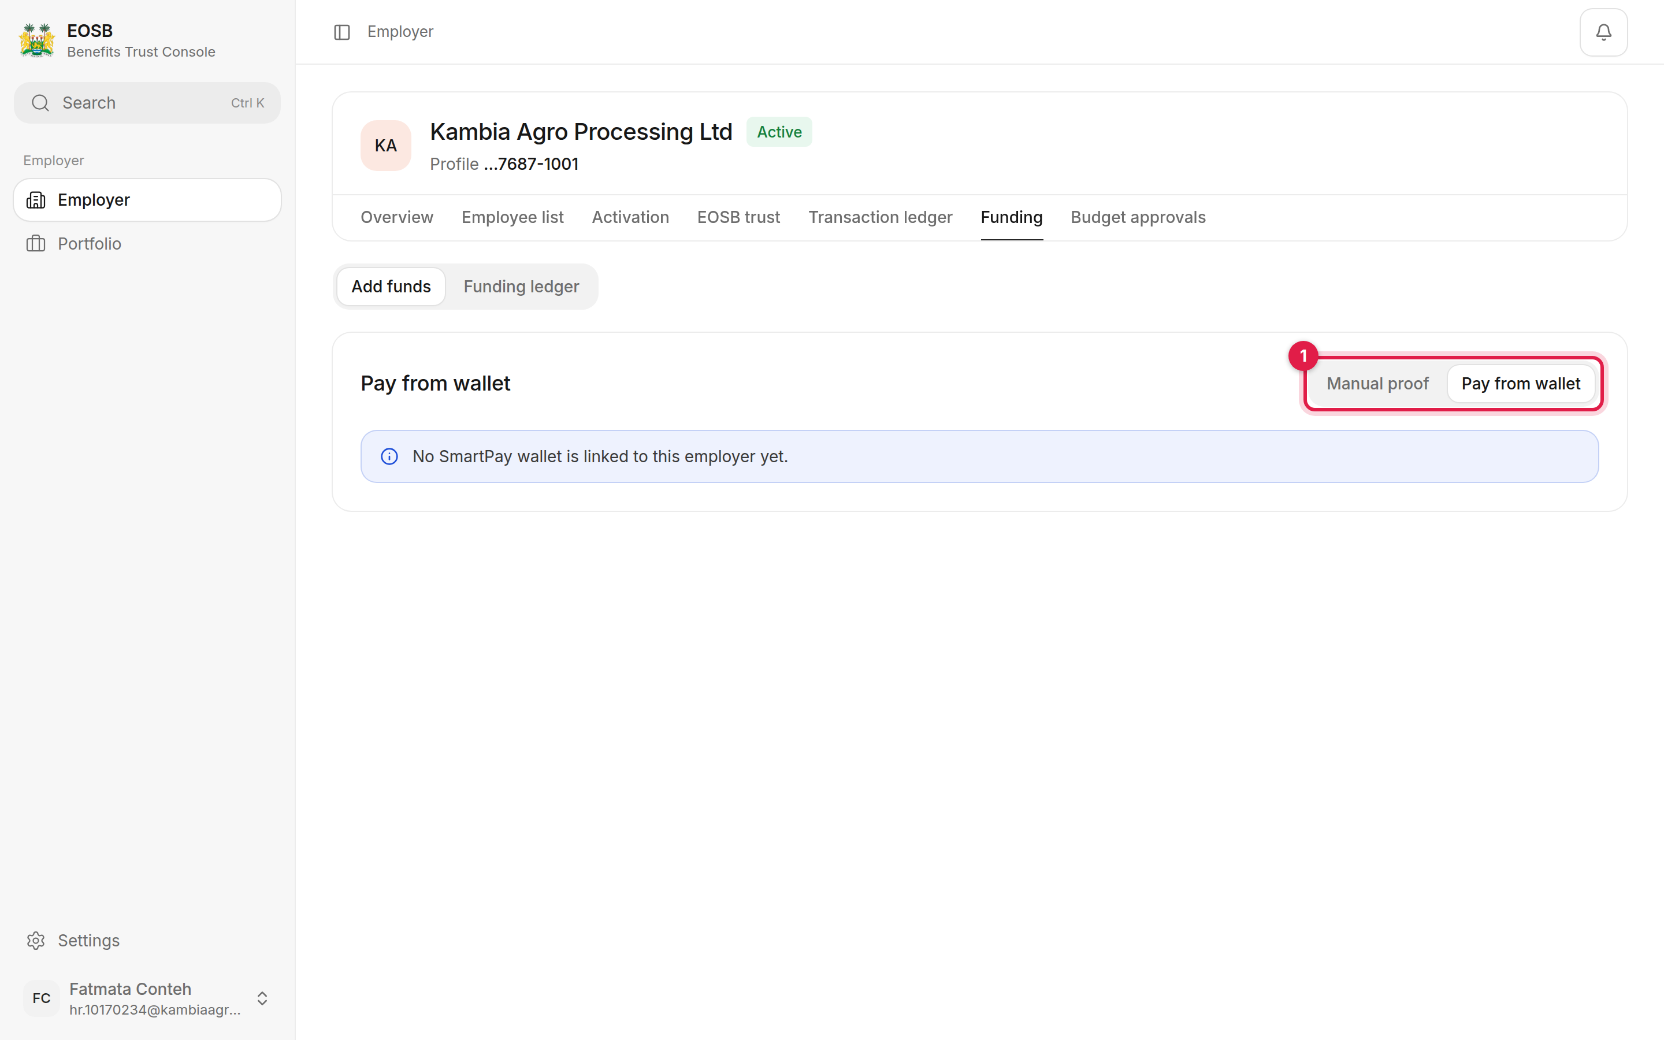
Task: Open the Budget approvals tab
Action: pos(1138,217)
